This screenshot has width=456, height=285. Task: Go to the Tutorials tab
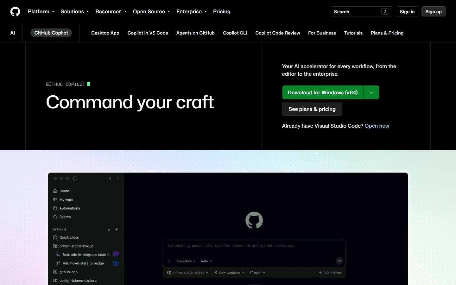[353, 33]
